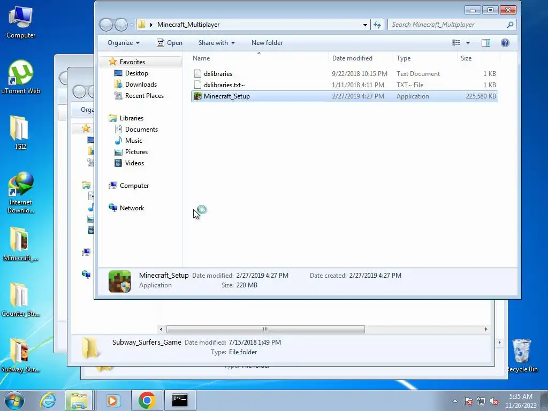
Task: Select the Minecraft folder on desktop
Action: click(20, 244)
